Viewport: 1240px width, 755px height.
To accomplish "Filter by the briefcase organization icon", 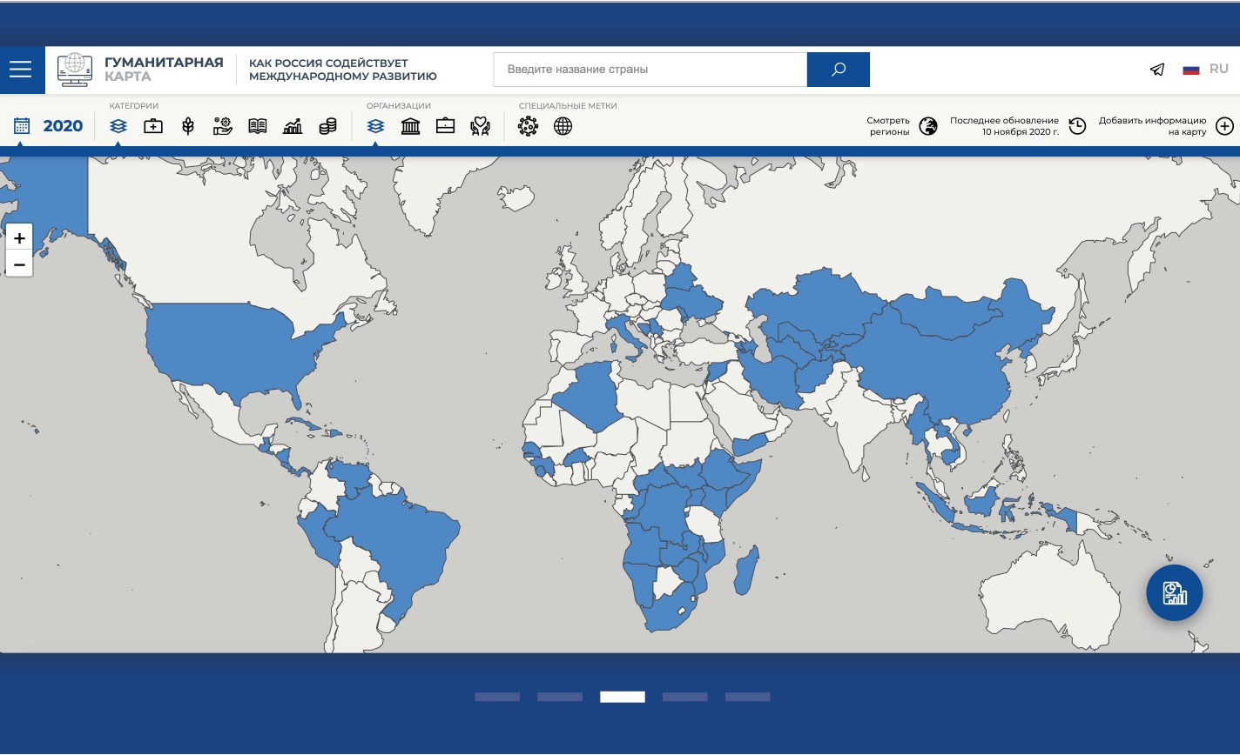I will 445,126.
